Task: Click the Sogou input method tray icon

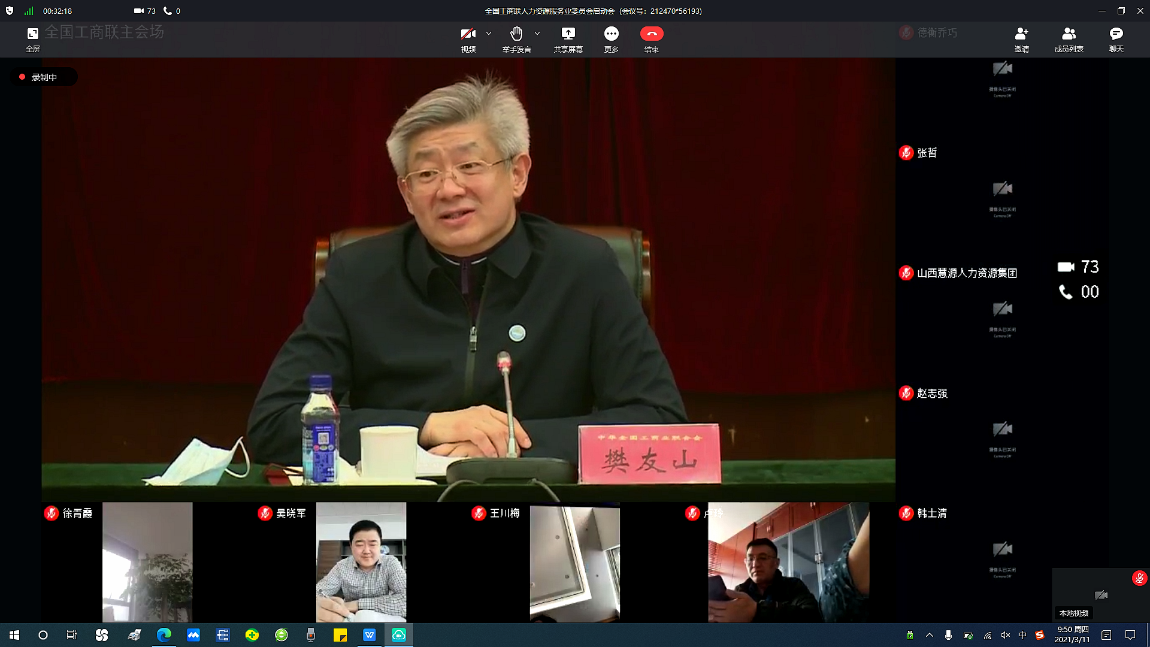Action: pos(1040,635)
